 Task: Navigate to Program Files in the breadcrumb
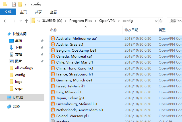click(81, 21)
